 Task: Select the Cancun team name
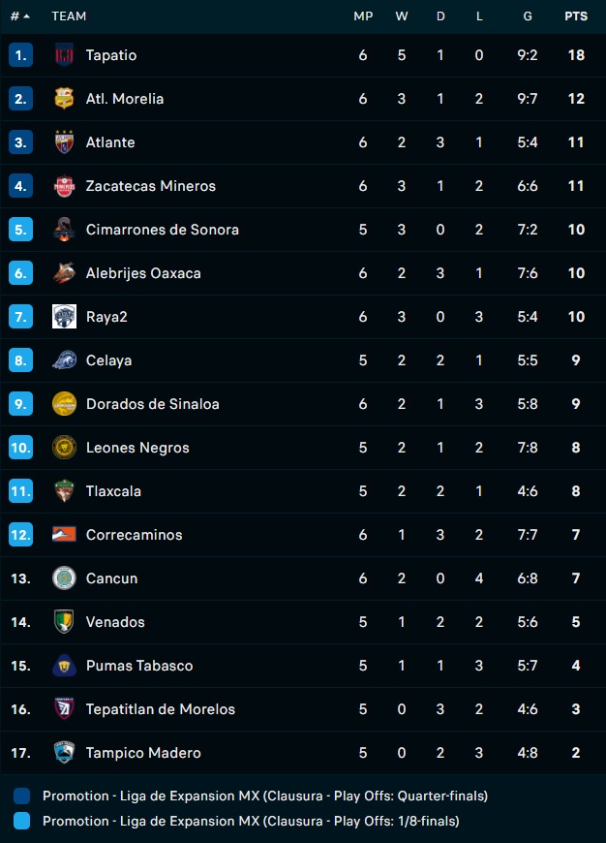pos(111,578)
